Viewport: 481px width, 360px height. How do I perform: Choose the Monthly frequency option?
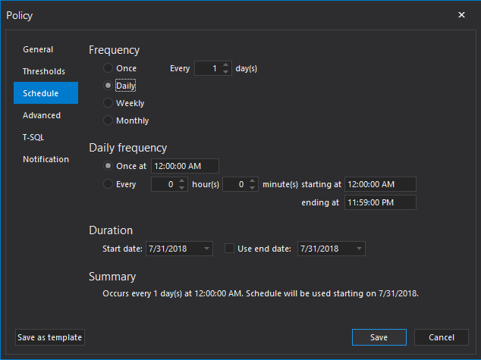(108, 121)
